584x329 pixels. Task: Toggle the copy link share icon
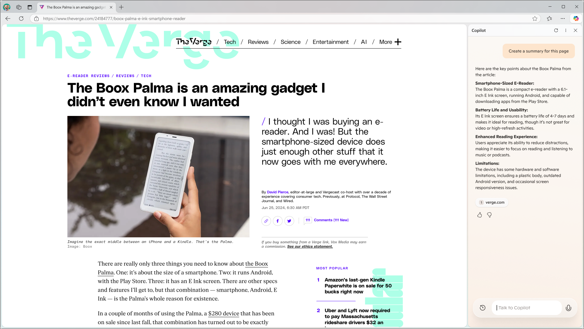tap(266, 221)
